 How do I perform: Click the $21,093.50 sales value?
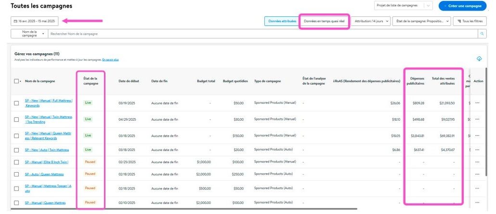pos(447,103)
